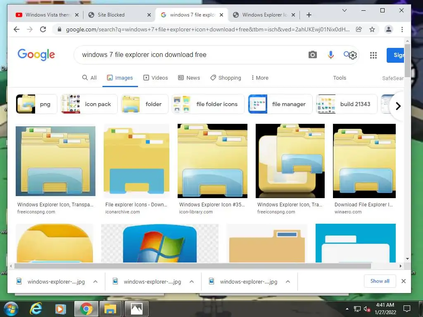Click the Google logo
423x317 pixels.
coord(36,55)
